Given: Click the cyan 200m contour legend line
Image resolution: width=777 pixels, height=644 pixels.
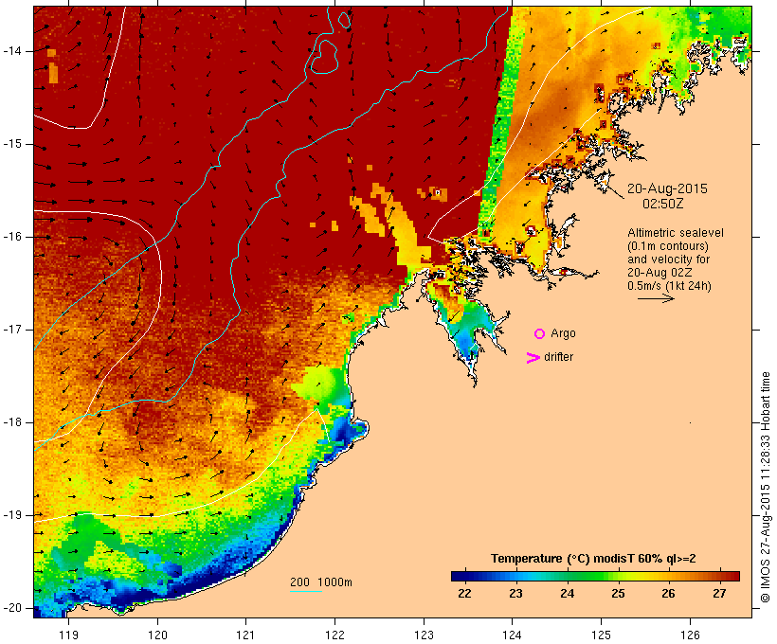Looking at the screenshot, I should point(306,591).
